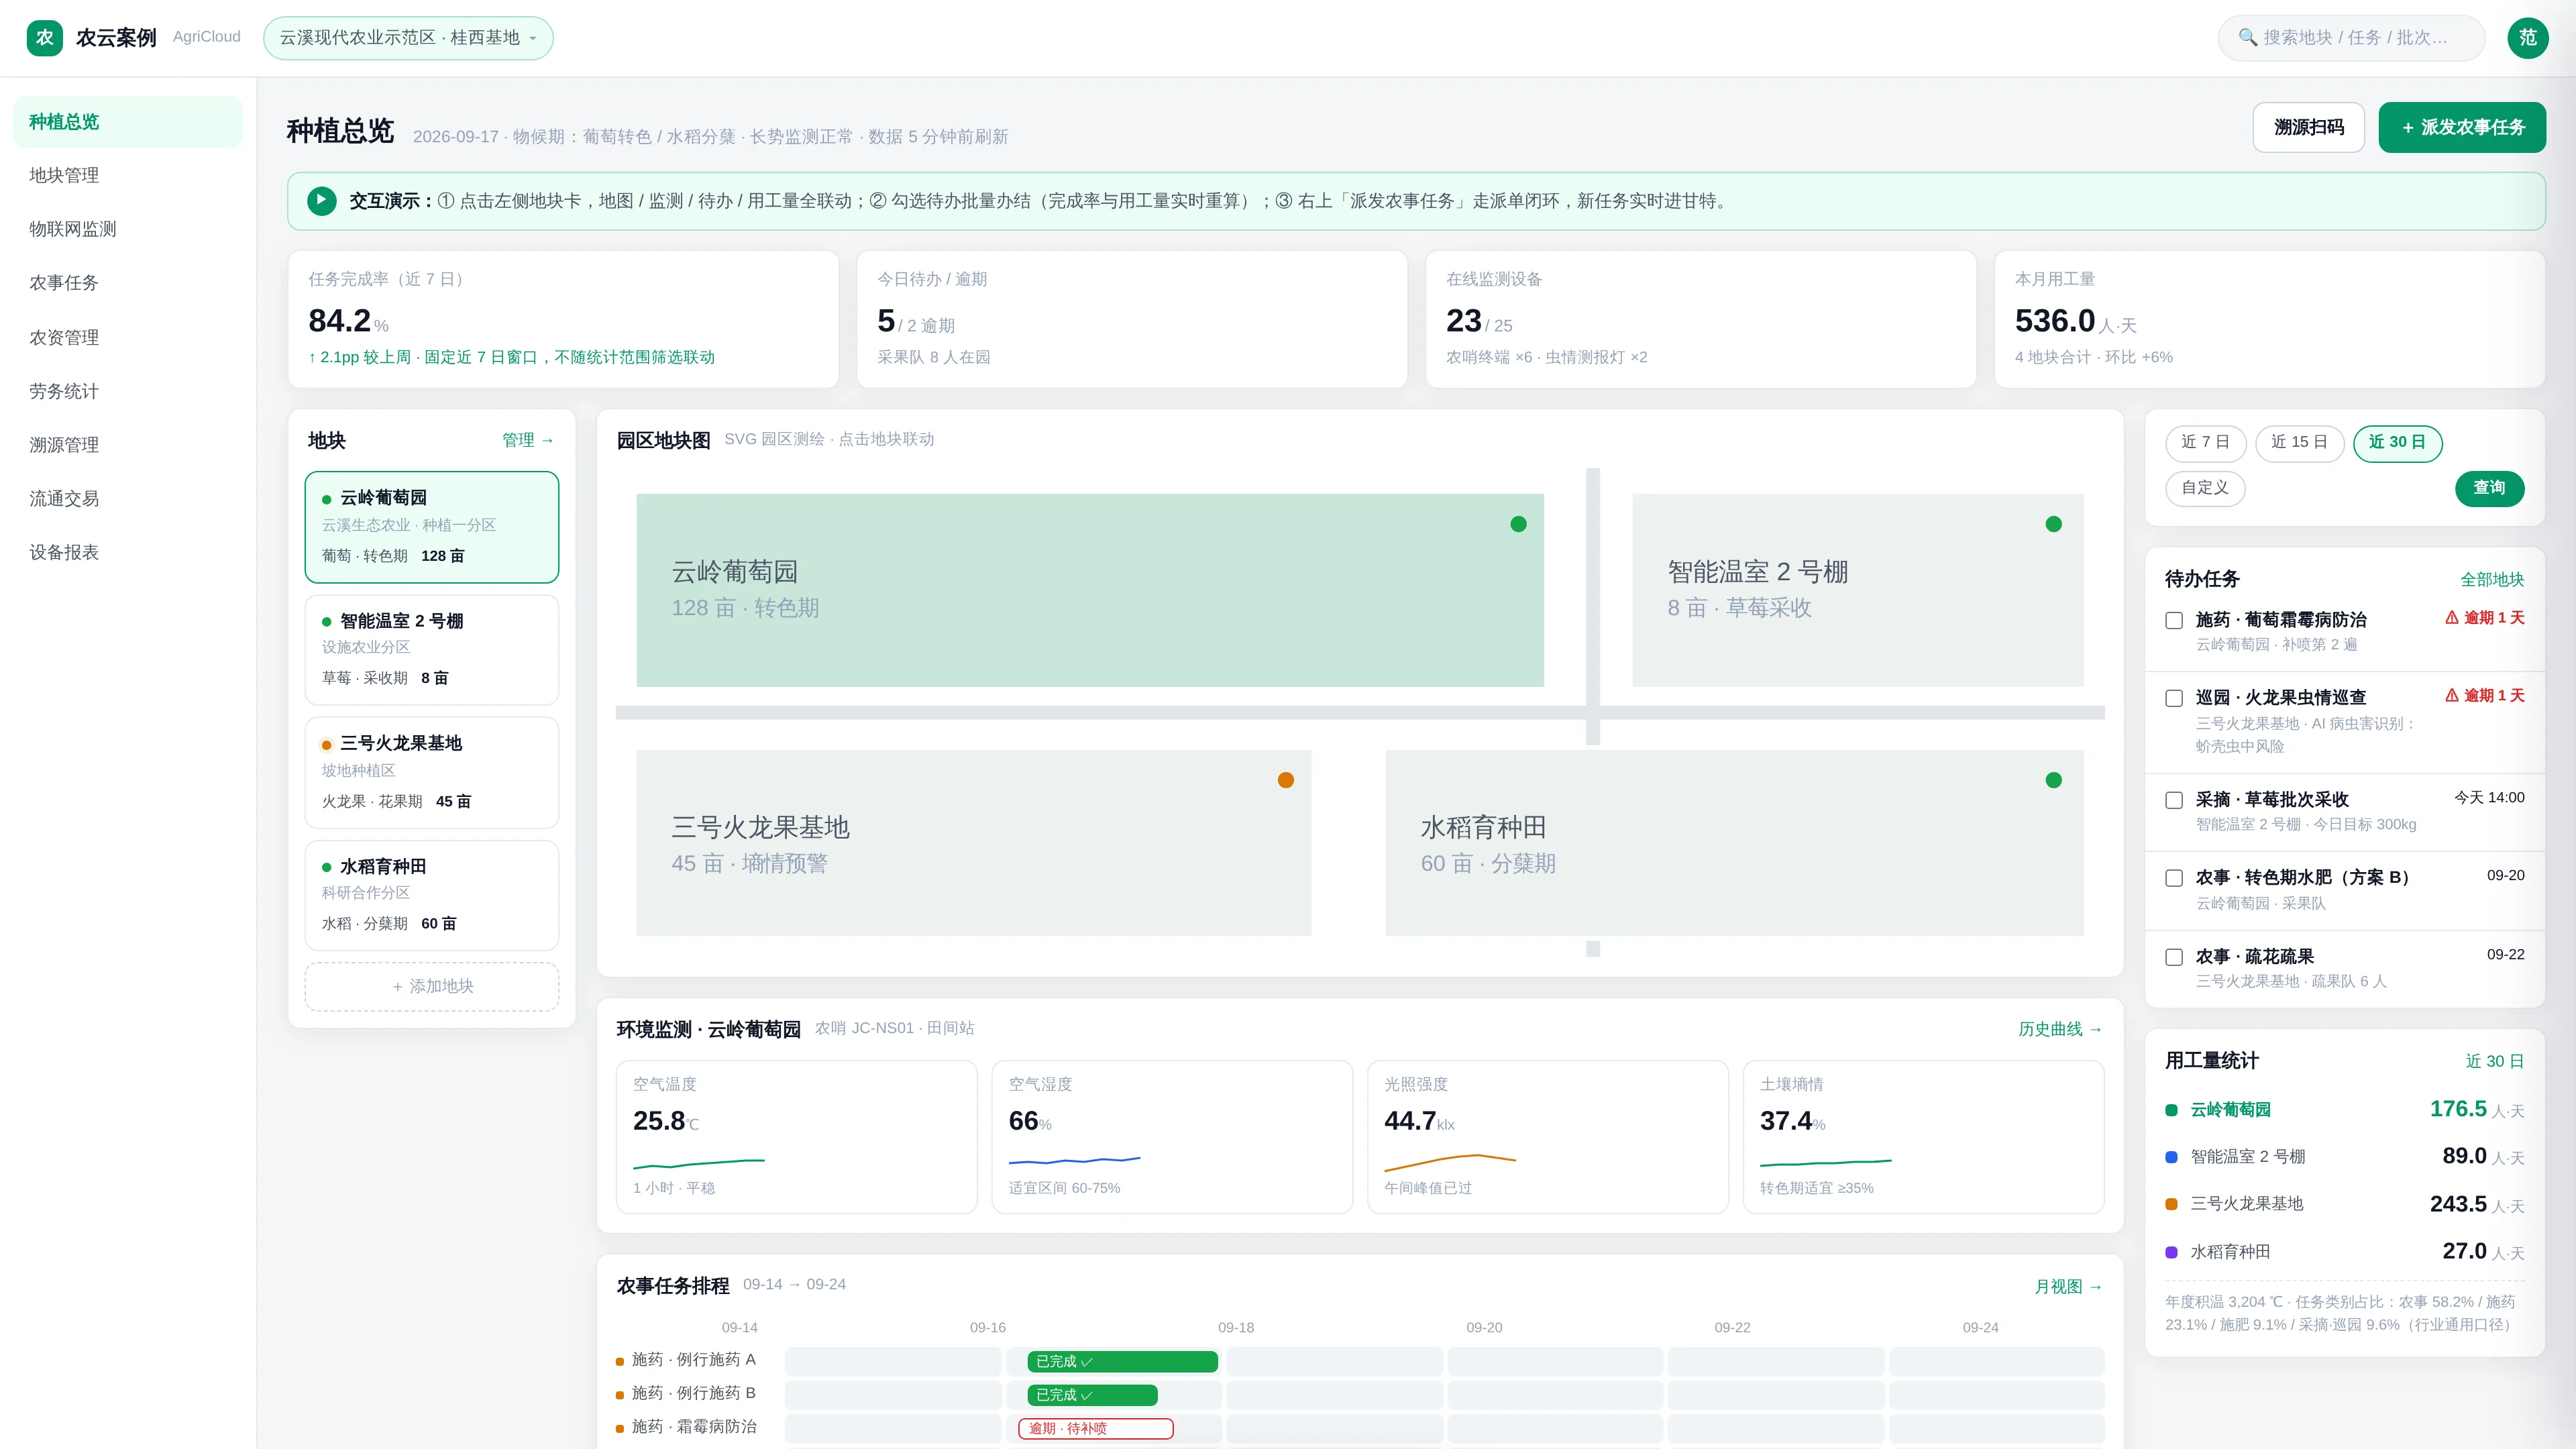Click the 水稻育种田 region on the map
Screen dimensions: 2576x1449
(1734, 844)
